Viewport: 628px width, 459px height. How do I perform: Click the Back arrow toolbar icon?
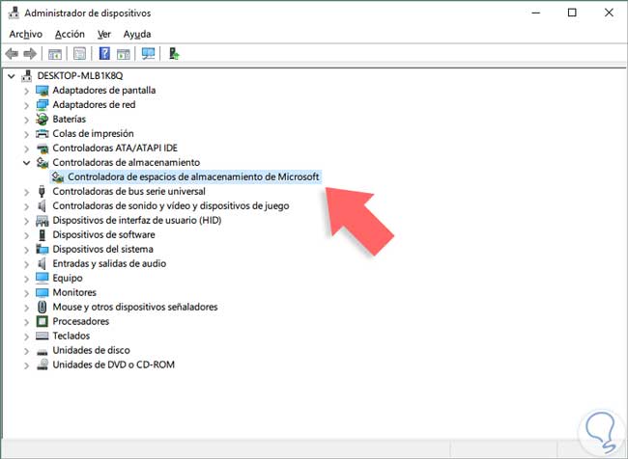(12, 54)
